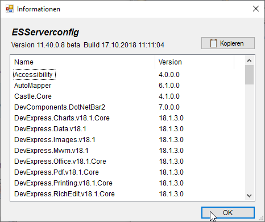
Task: Click the application icon in title bar
Action: [10, 9]
